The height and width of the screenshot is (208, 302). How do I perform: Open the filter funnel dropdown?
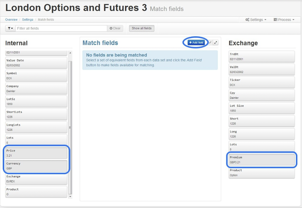point(10,28)
